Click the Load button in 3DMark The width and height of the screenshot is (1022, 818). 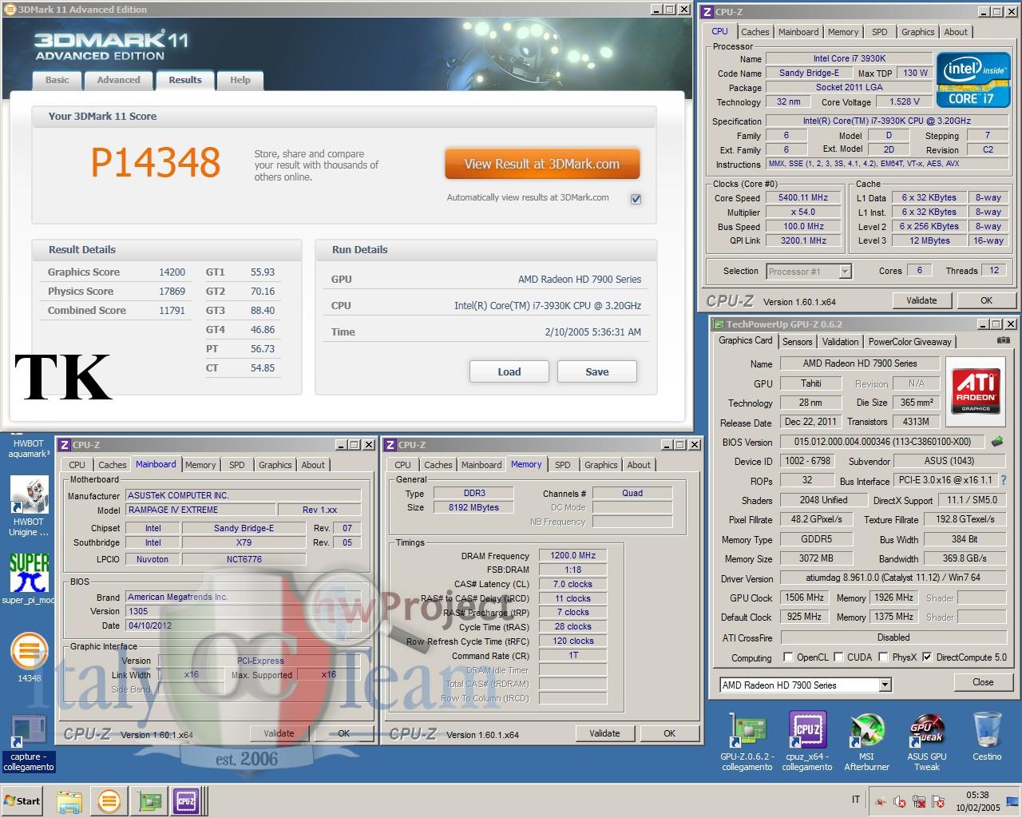point(509,371)
